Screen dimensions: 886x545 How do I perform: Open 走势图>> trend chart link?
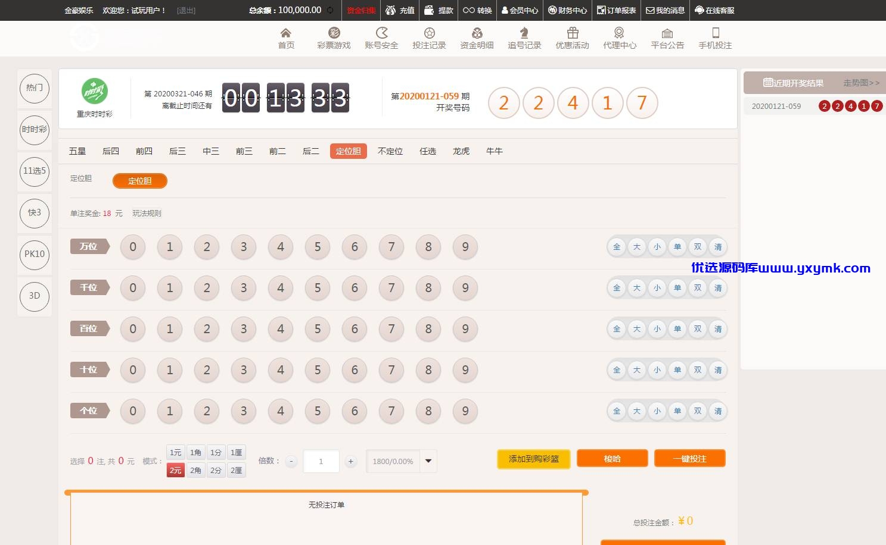861,83
